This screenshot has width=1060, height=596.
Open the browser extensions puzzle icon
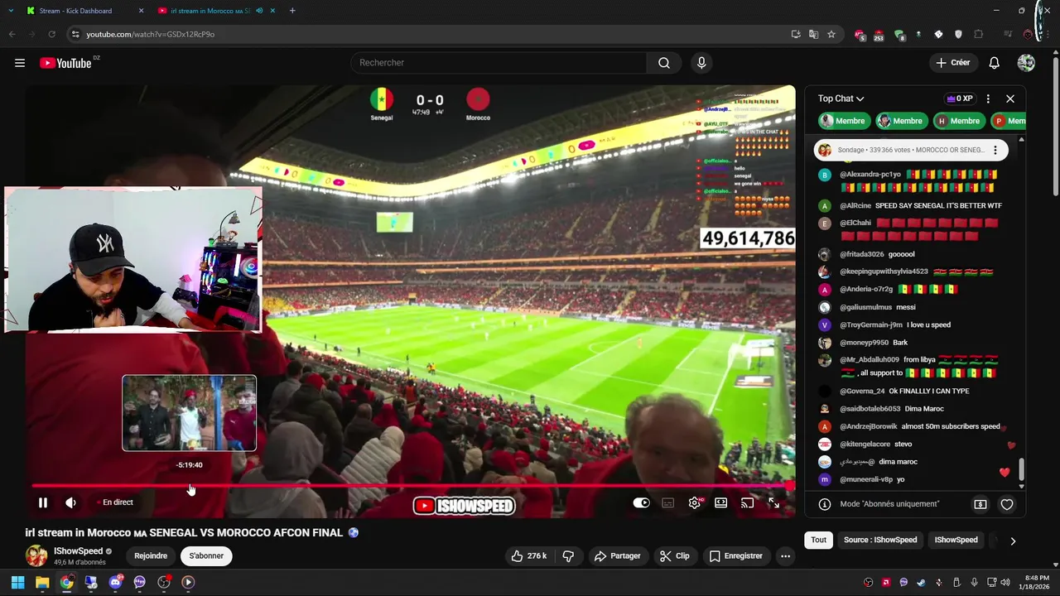click(x=979, y=34)
